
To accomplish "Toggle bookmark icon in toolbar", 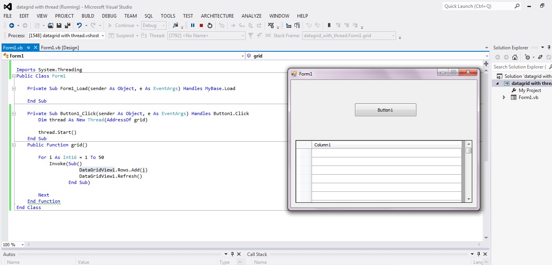I will pyautogui.click(x=329, y=25).
